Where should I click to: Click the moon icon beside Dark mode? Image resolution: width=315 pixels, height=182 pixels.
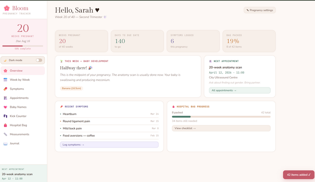click(x=5, y=60)
